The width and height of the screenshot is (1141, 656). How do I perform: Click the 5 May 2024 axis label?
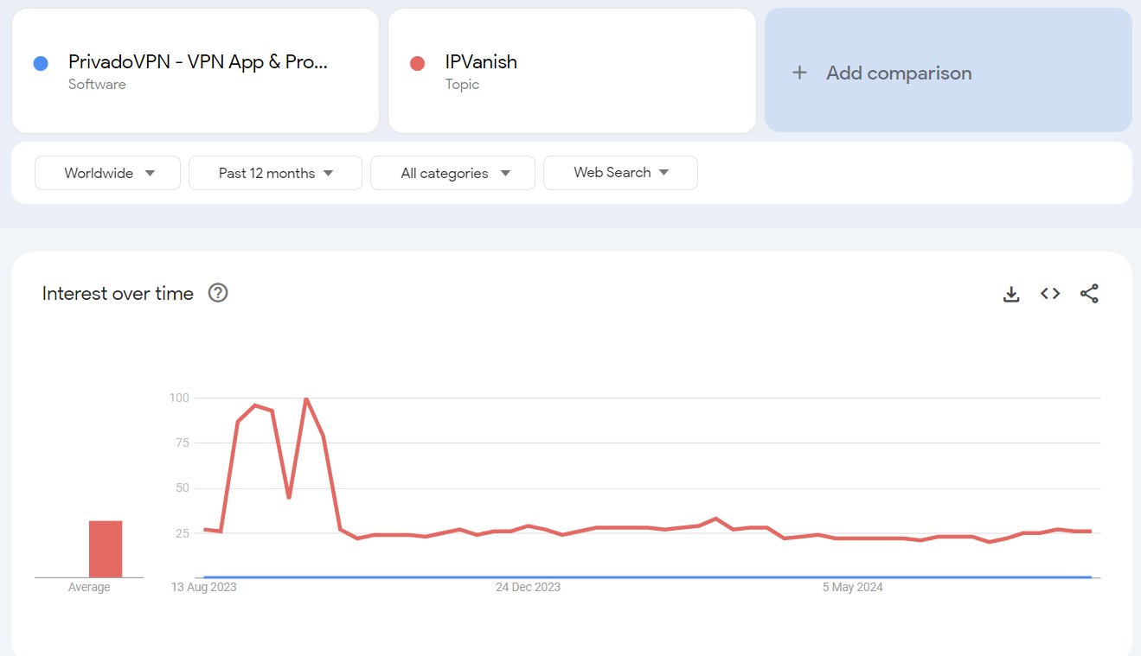[853, 587]
